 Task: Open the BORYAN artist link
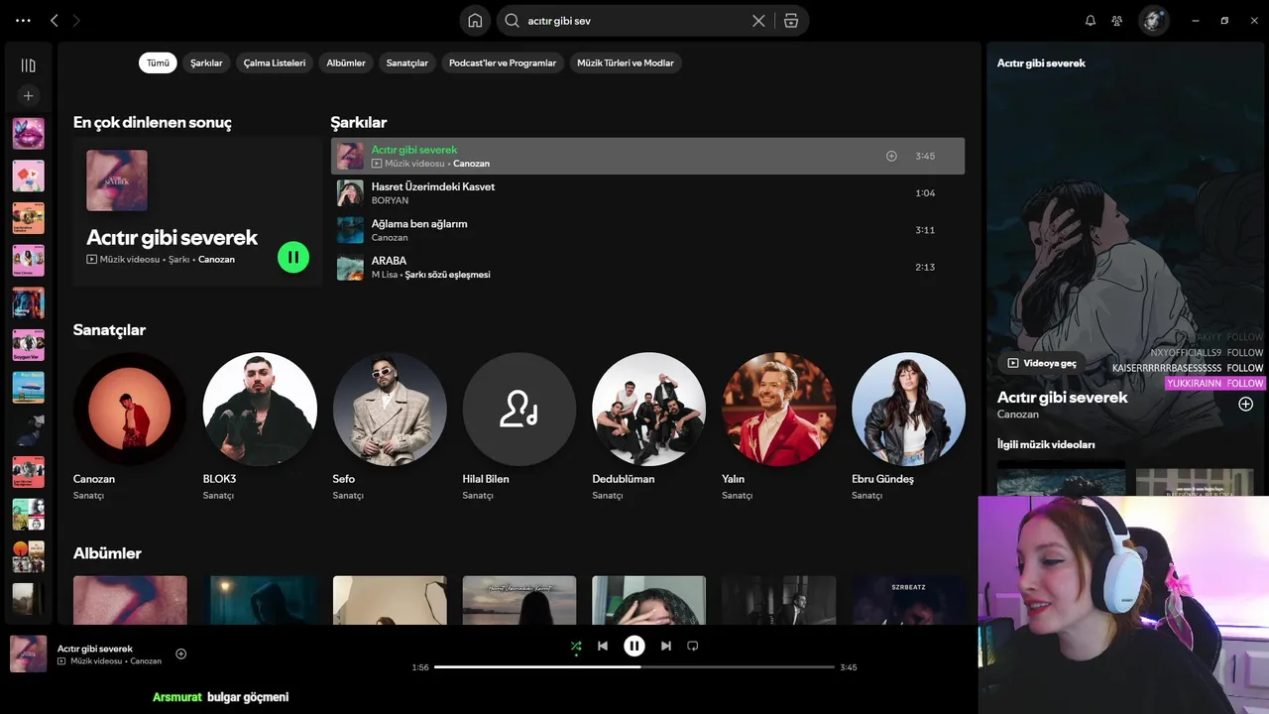click(390, 200)
